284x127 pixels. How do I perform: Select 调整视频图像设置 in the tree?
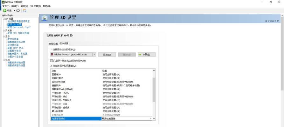click(x=16, y=65)
